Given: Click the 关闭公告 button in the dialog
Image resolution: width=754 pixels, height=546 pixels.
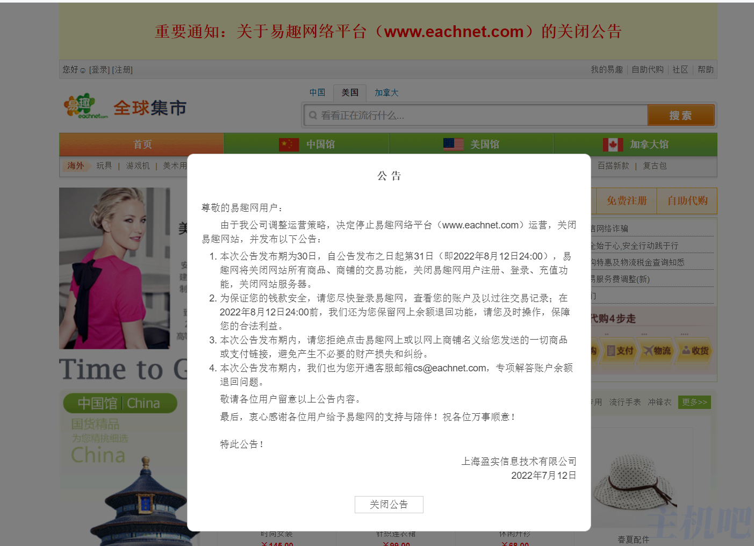Looking at the screenshot, I should [389, 504].
